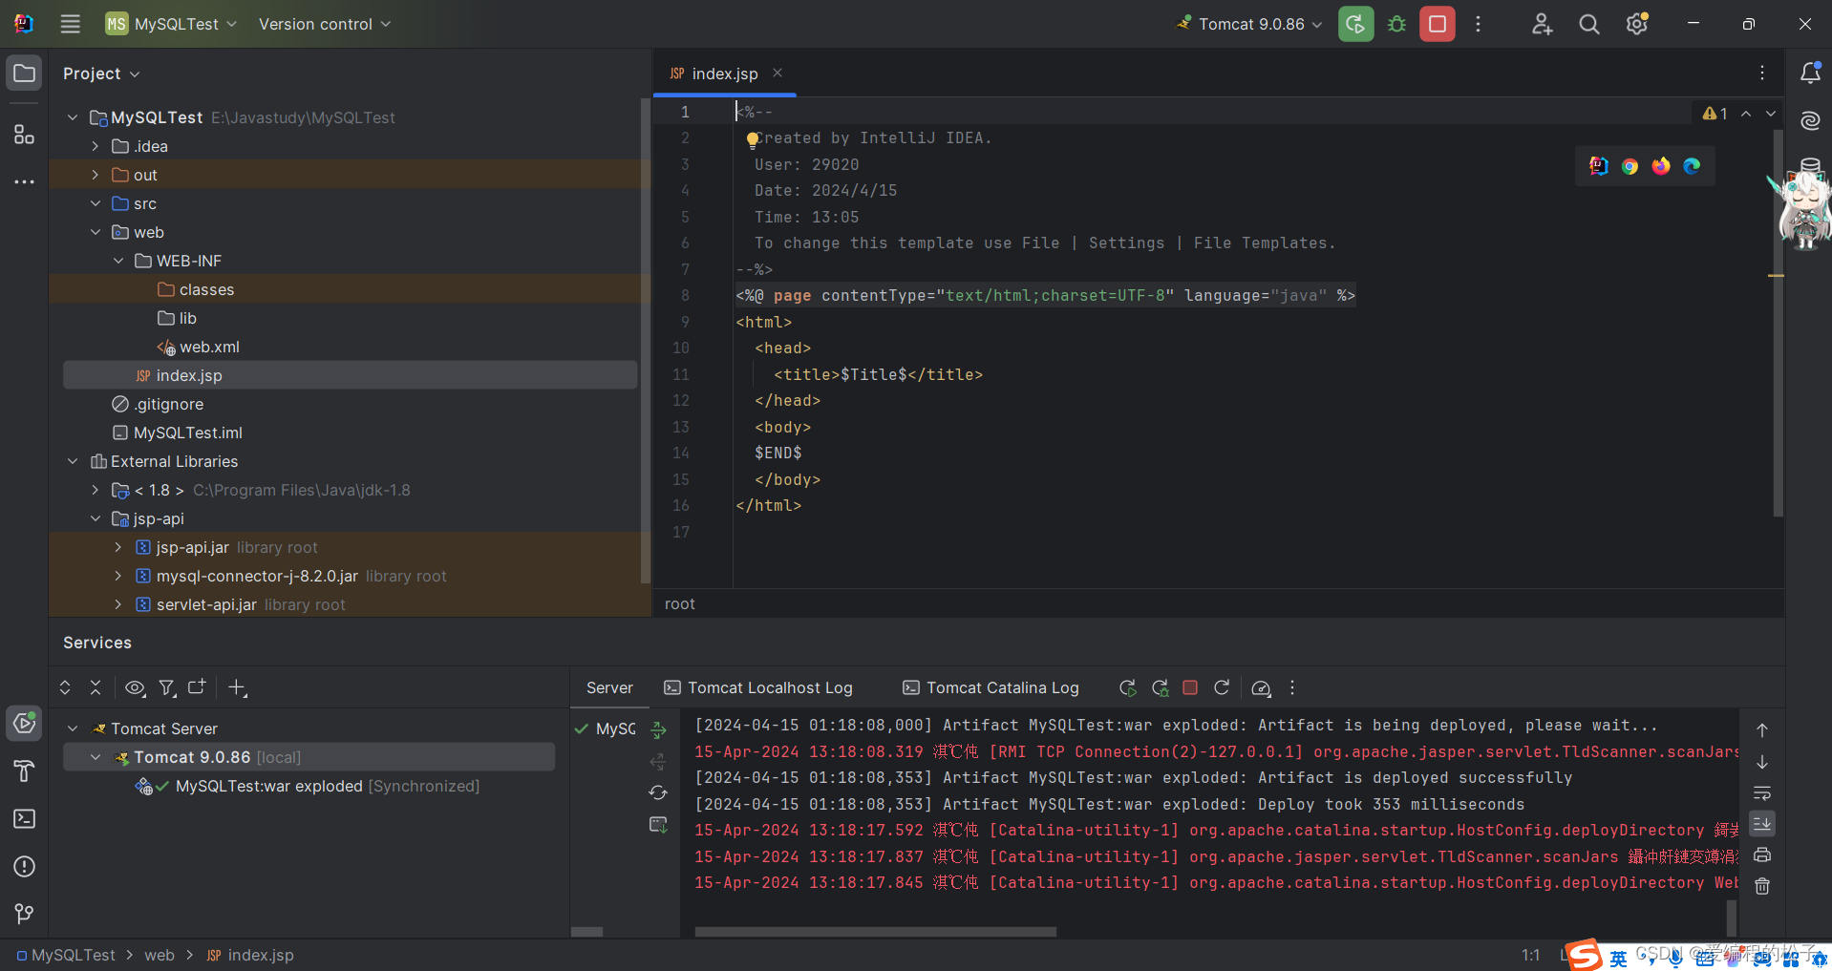
Task: Click Collapse All in Services toolbar
Action: (96, 687)
